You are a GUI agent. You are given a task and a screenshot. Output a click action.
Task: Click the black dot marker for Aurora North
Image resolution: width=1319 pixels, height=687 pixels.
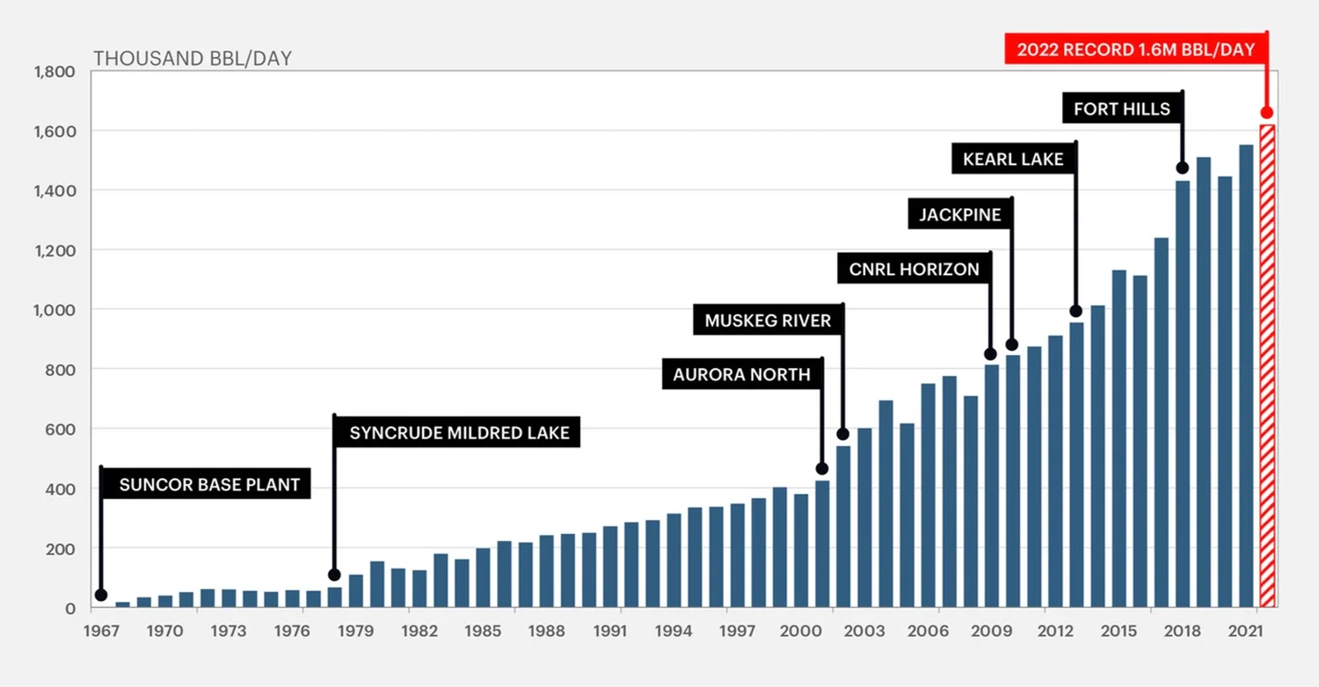[822, 468]
